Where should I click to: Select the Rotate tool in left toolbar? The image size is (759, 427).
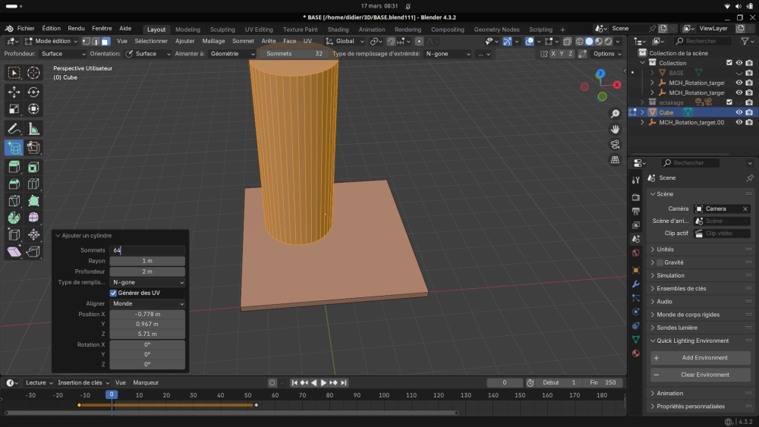tap(33, 92)
